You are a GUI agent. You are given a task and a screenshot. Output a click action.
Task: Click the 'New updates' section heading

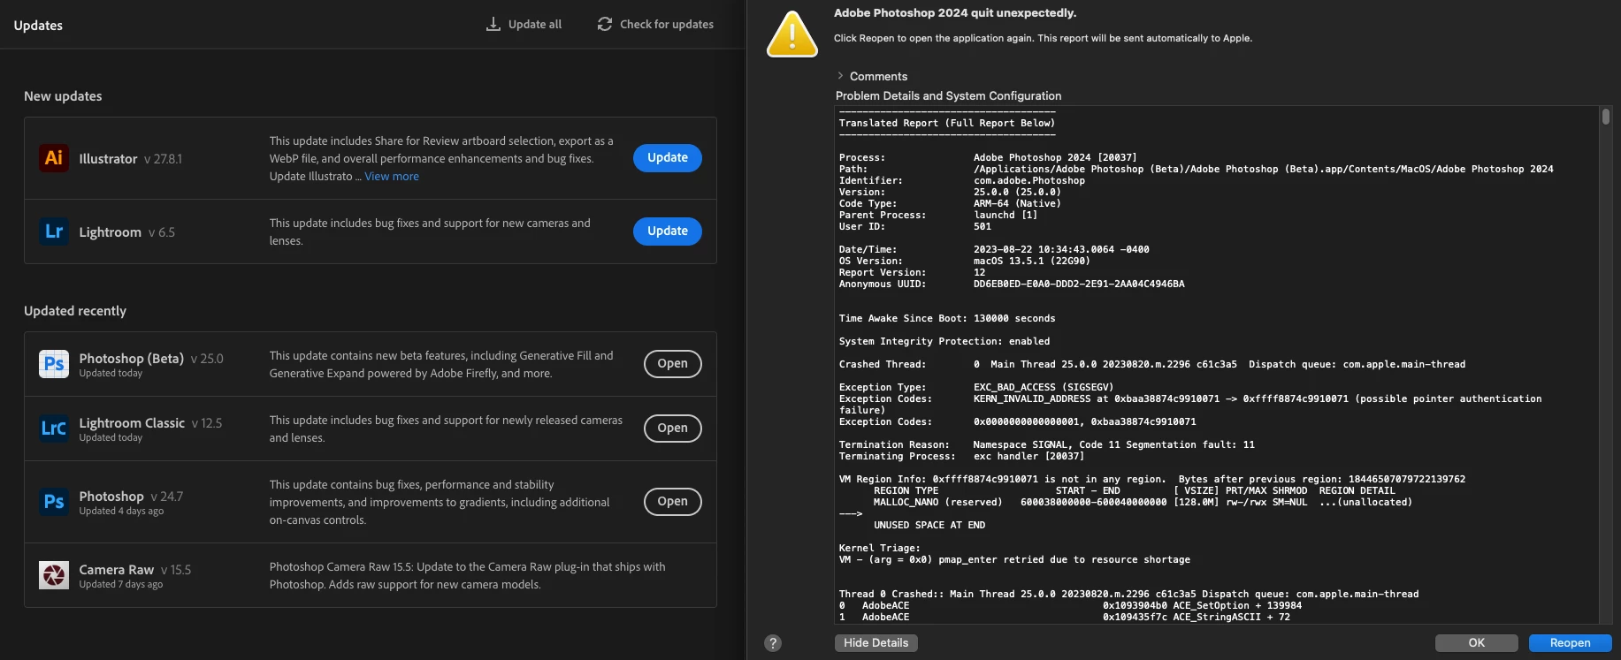click(x=63, y=96)
